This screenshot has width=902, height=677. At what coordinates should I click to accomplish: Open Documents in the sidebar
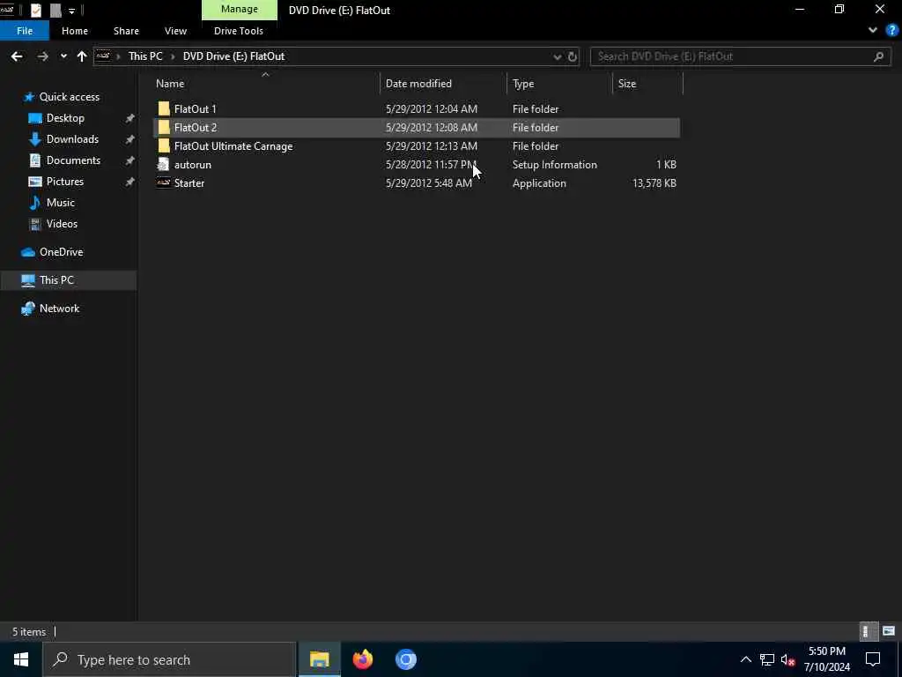(73, 160)
